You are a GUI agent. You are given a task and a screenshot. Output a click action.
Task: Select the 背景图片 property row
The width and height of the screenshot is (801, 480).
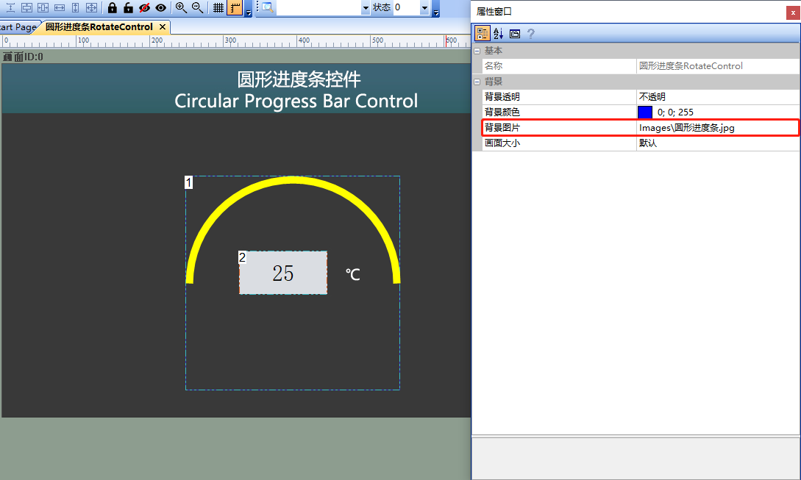(x=641, y=128)
